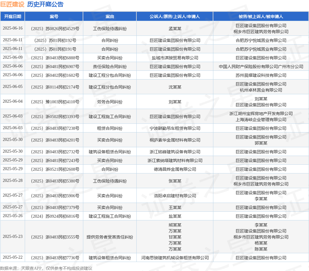Click defendant 杭州卓林置业有限公司
This screenshot has height=271, width=309.
pyautogui.click(x=261, y=90)
